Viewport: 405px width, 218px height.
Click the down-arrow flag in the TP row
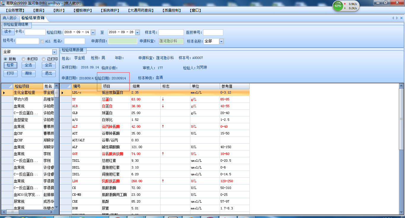point(163,99)
